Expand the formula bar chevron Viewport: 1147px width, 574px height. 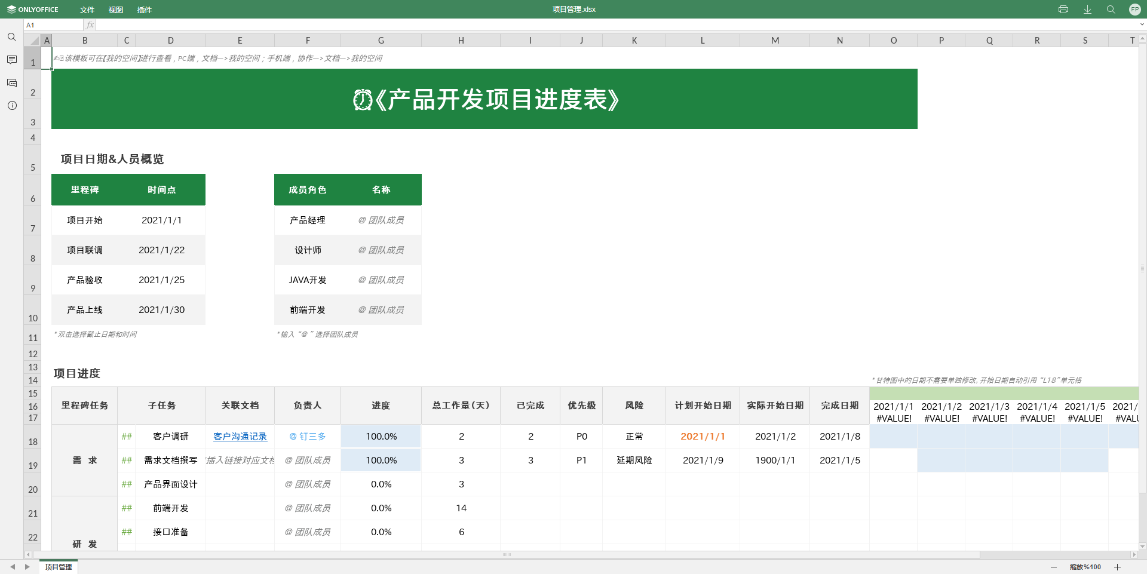click(x=1142, y=25)
